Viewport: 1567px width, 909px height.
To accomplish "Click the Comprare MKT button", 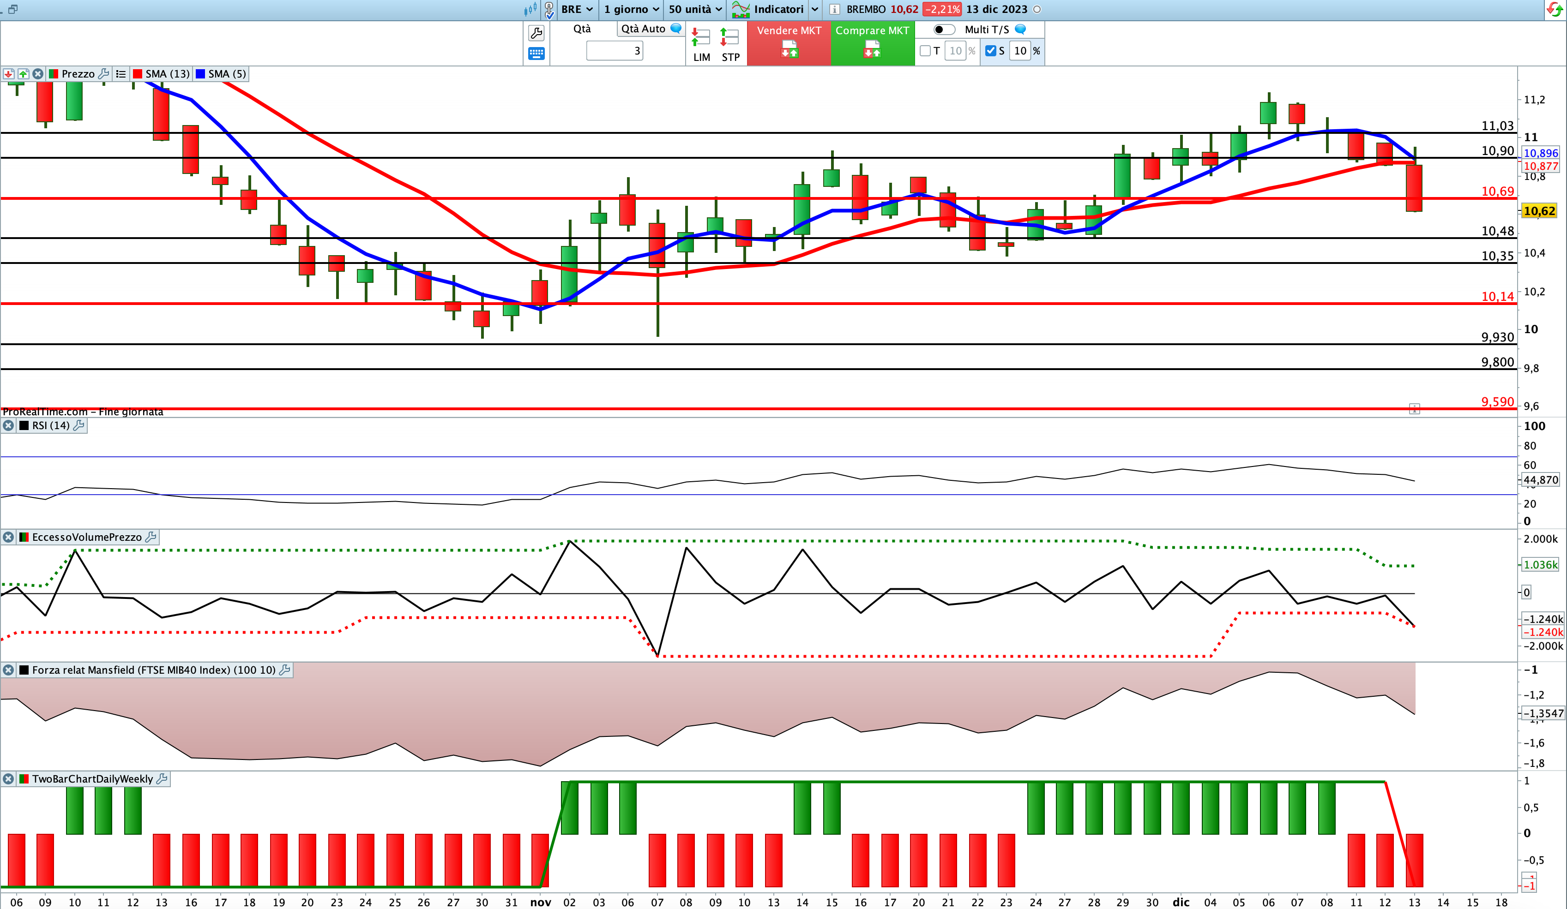I will [873, 43].
